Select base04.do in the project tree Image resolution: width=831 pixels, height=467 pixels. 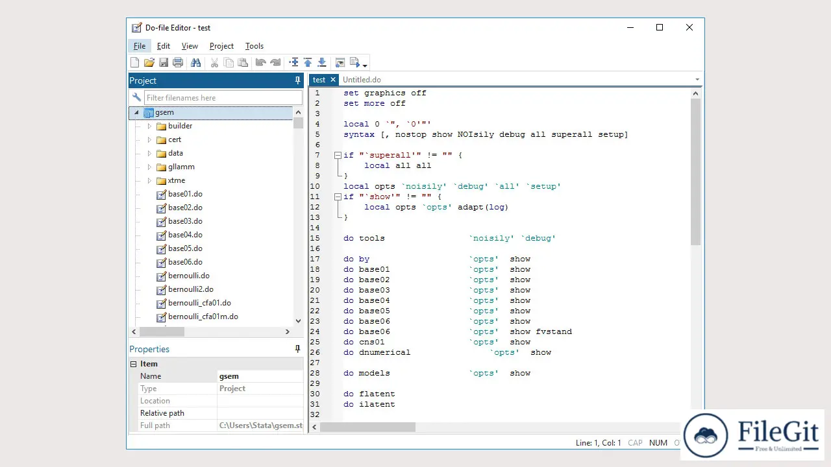tap(185, 235)
